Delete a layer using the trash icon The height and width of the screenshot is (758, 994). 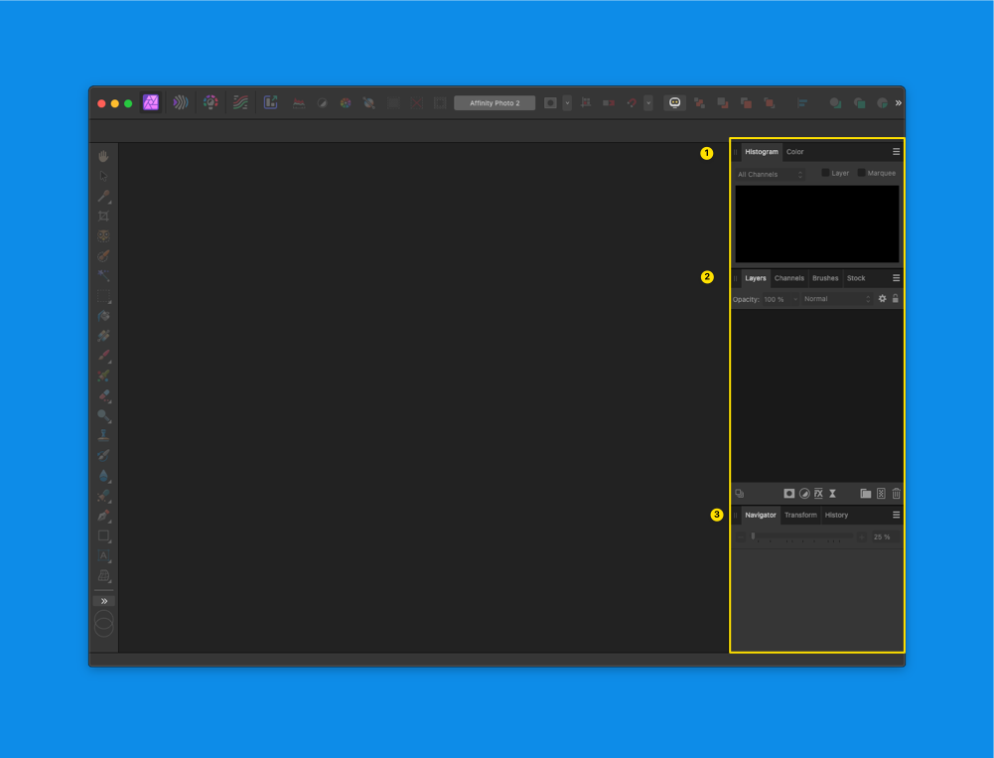pos(897,493)
